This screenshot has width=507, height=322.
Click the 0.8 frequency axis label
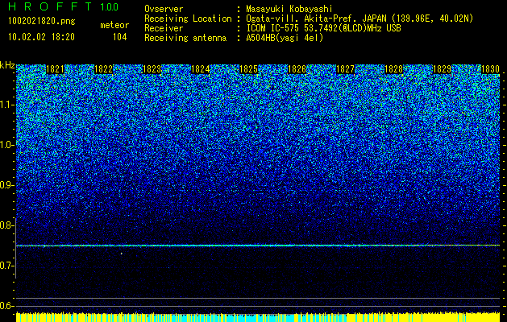pos(7,225)
